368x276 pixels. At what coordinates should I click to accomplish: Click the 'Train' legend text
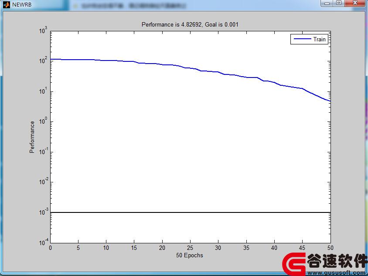(320, 39)
